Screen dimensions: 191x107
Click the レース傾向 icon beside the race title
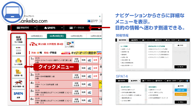[x=70, y=44]
